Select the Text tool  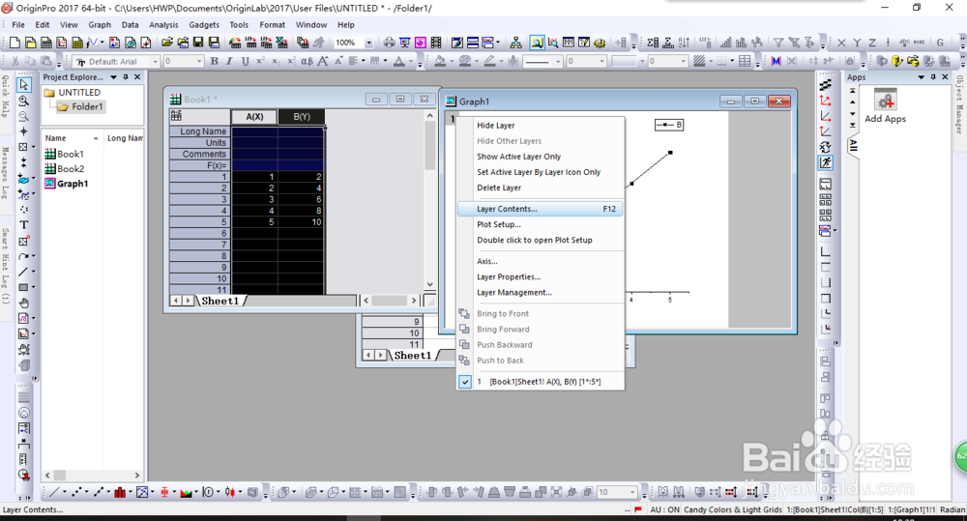click(23, 225)
